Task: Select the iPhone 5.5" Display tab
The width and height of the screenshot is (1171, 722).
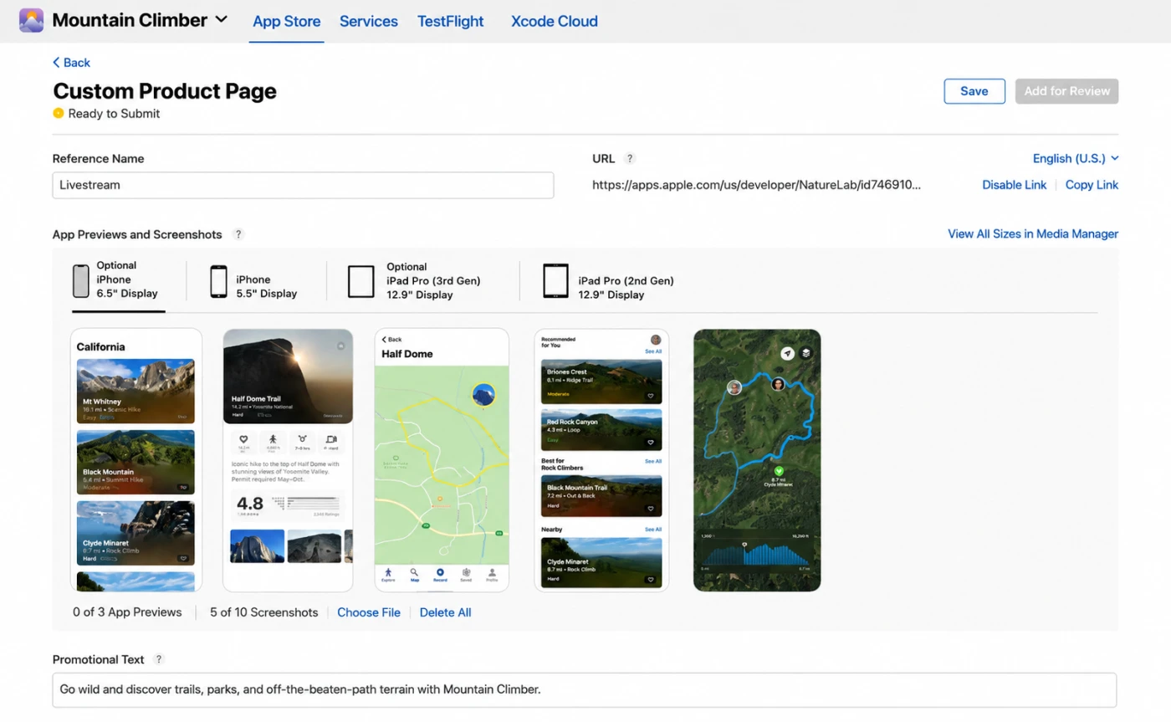Action: tap(254, 280)
